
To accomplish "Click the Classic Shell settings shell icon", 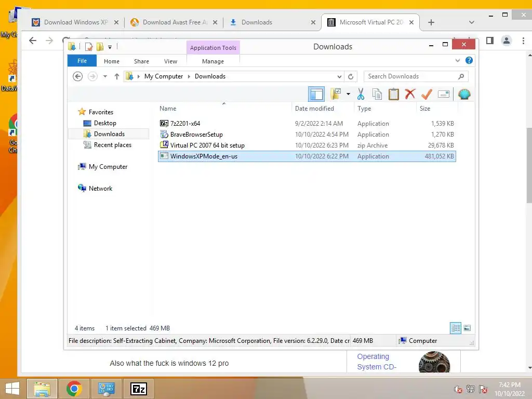I will tap(464, 94).
